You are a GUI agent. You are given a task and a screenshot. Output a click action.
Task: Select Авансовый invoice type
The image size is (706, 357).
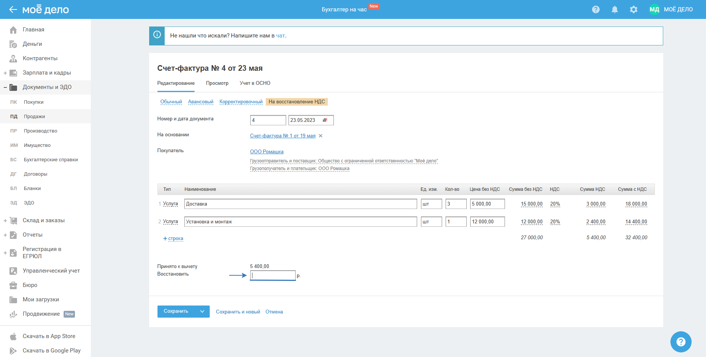pyautogui.click(x=201, y=102)
